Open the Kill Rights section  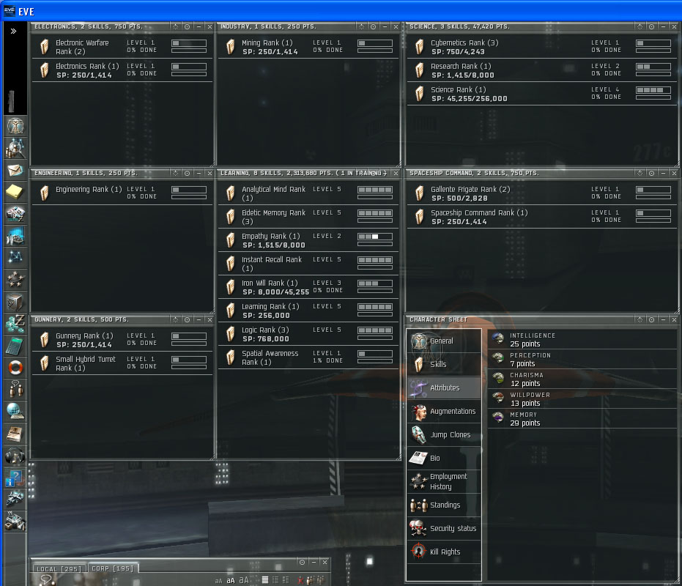click(x=444, y=552)
